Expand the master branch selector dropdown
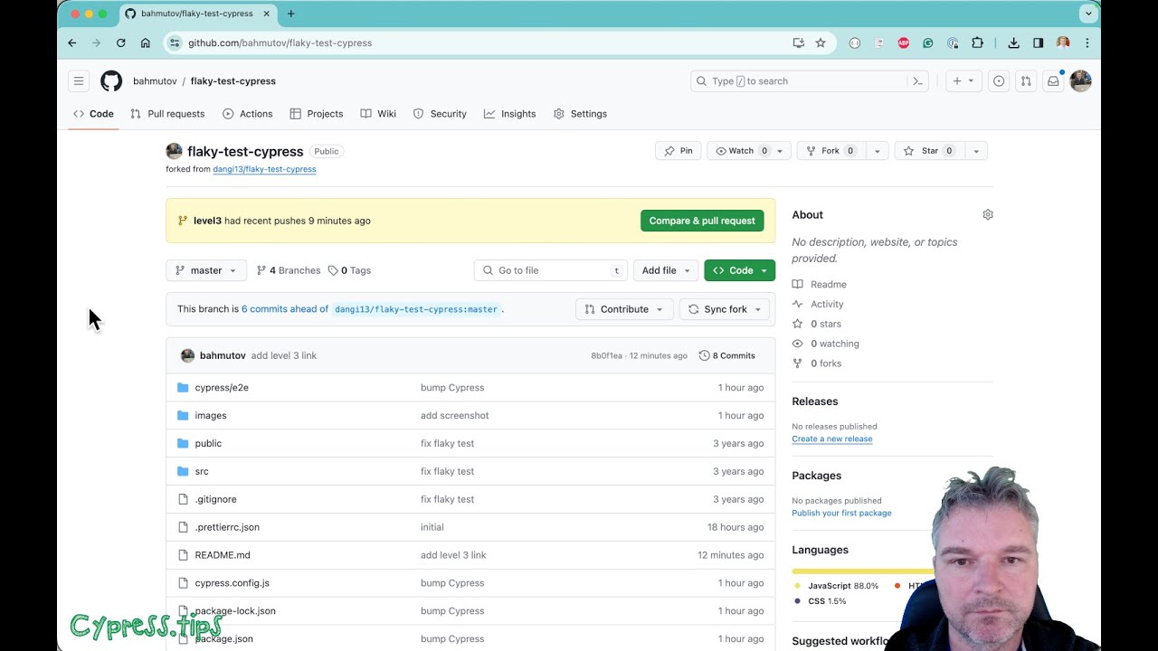This screenshot has height=651, width=1158. (x=206, y=270)
